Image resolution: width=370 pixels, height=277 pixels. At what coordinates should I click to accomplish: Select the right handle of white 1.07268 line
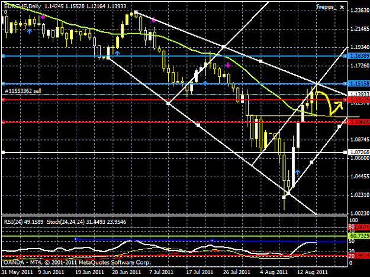point(345,152)
